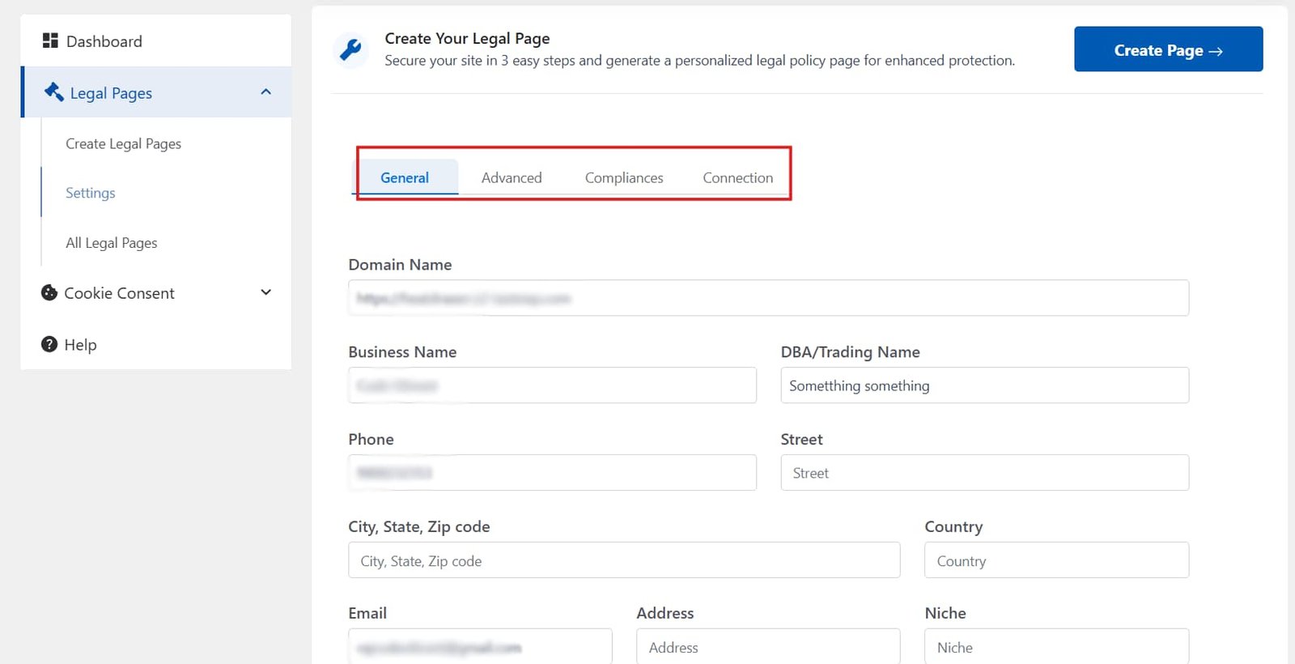Open the Compliances tab

tap(624, 177)
